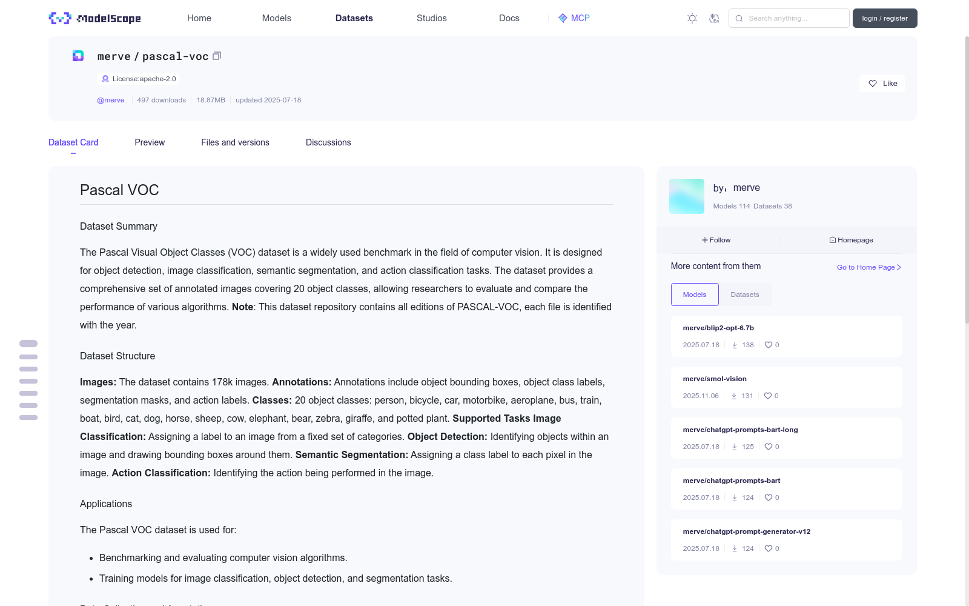The image size is (969, 606).
Task: Click the download icon on merve/smol-vision card
Action: coord(734,396)
